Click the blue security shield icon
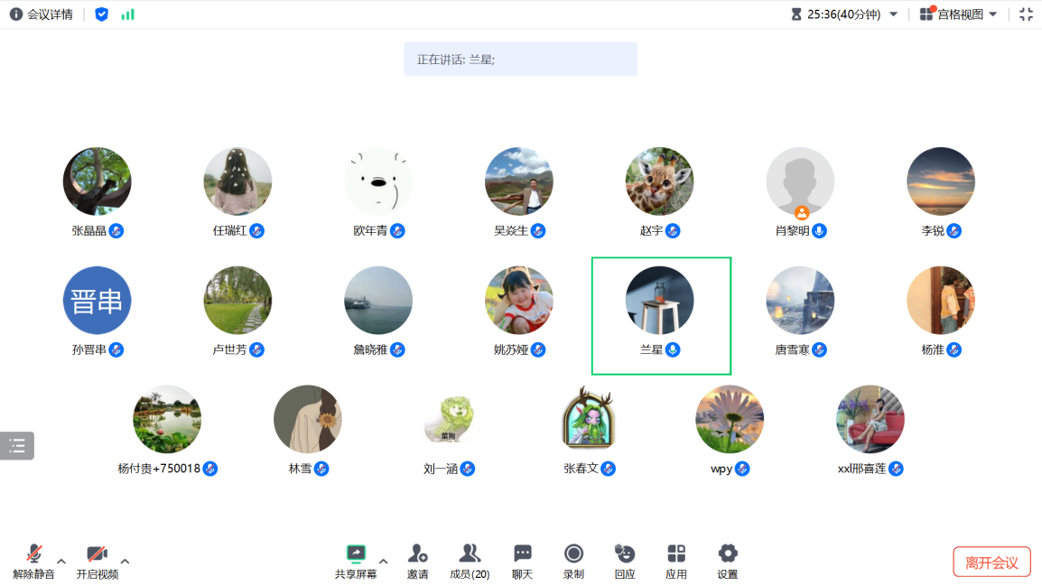The width and height of the screenshot is (1042, 586). (x=102, y=14)
